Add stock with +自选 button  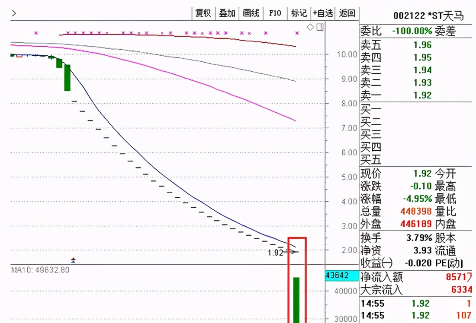click(x=323, y=13)
